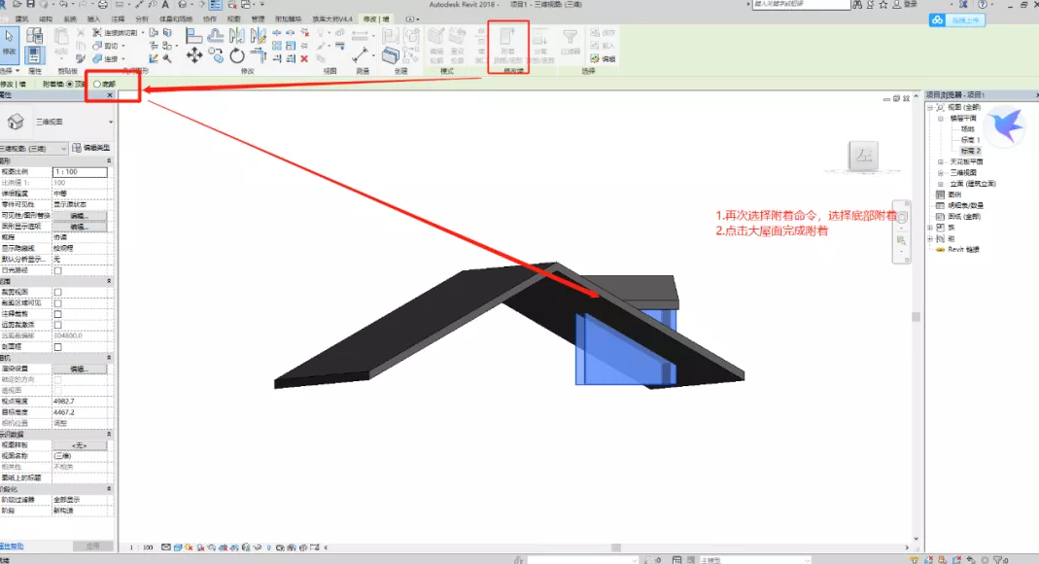Toggle the 裁剪视图 checkbox
This screenshot has height=564, width=1039.
pyautogui.click(x=57, y=293)
